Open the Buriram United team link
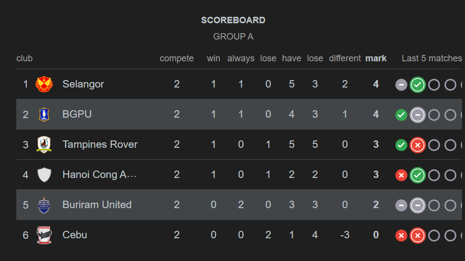 coord(97,205)
